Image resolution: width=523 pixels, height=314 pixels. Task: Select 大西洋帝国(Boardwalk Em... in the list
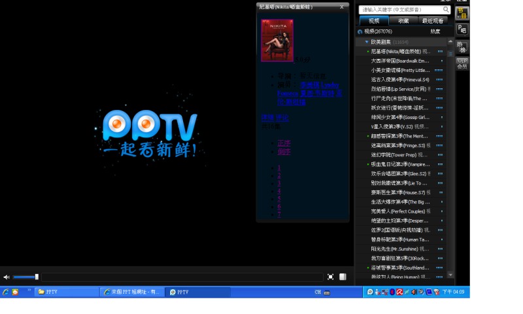pos(400,61)
